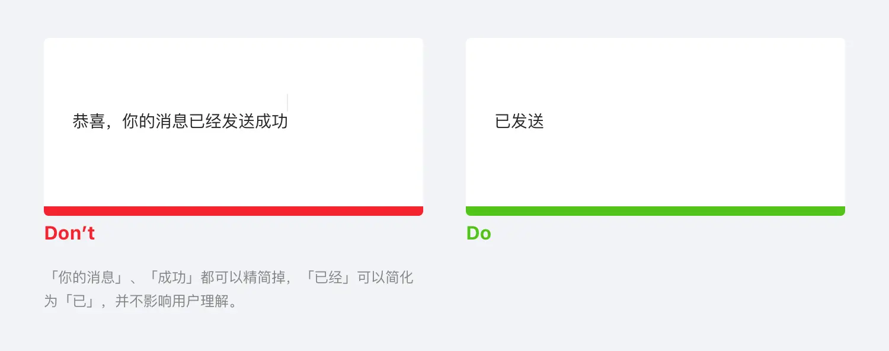Click "都可以精简掉" in the description
Image resolution: width=889 pixels, height=351 pixels.
(243, 277)
